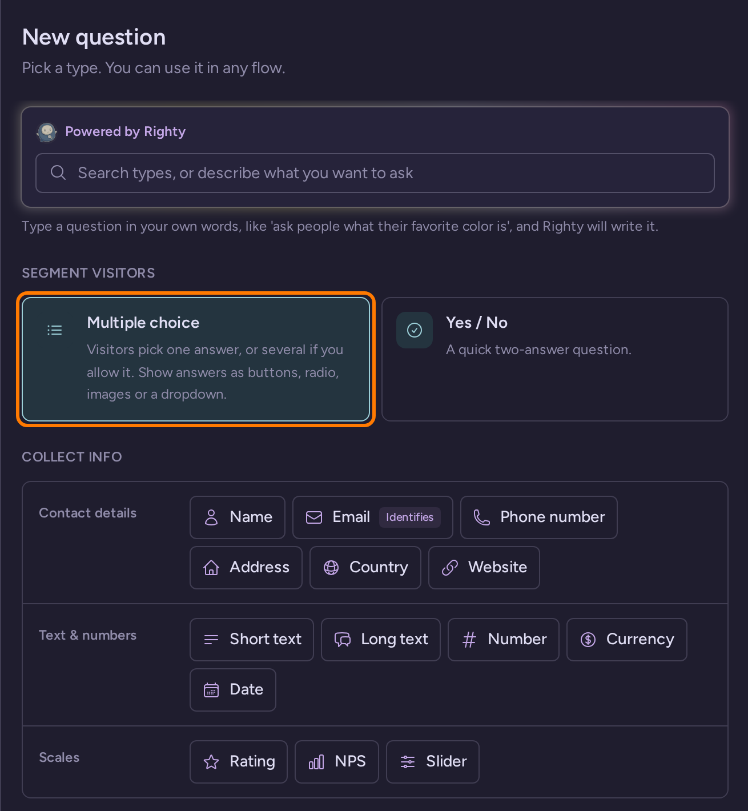
Task: Add a Website question
Action: 484,568
